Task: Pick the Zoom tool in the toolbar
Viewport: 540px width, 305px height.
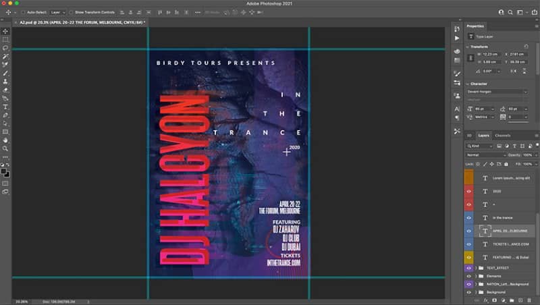Action: point(5,148)
